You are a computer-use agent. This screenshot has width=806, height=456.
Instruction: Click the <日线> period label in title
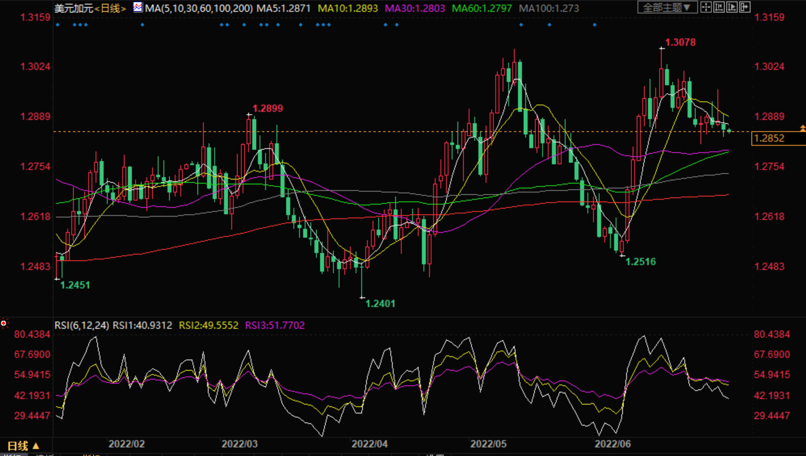pos(110,9)
